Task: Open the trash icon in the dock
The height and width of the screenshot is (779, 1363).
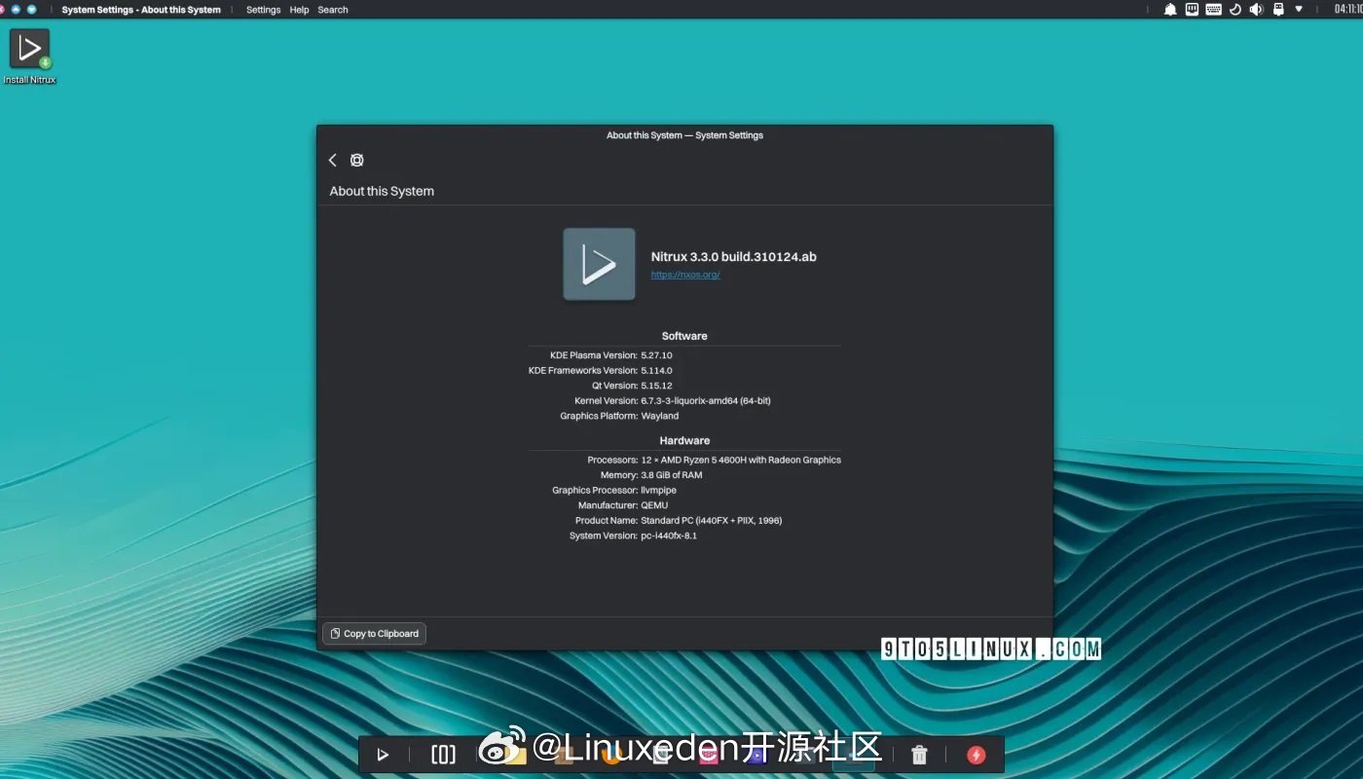Action: click(x=919, y=755)
